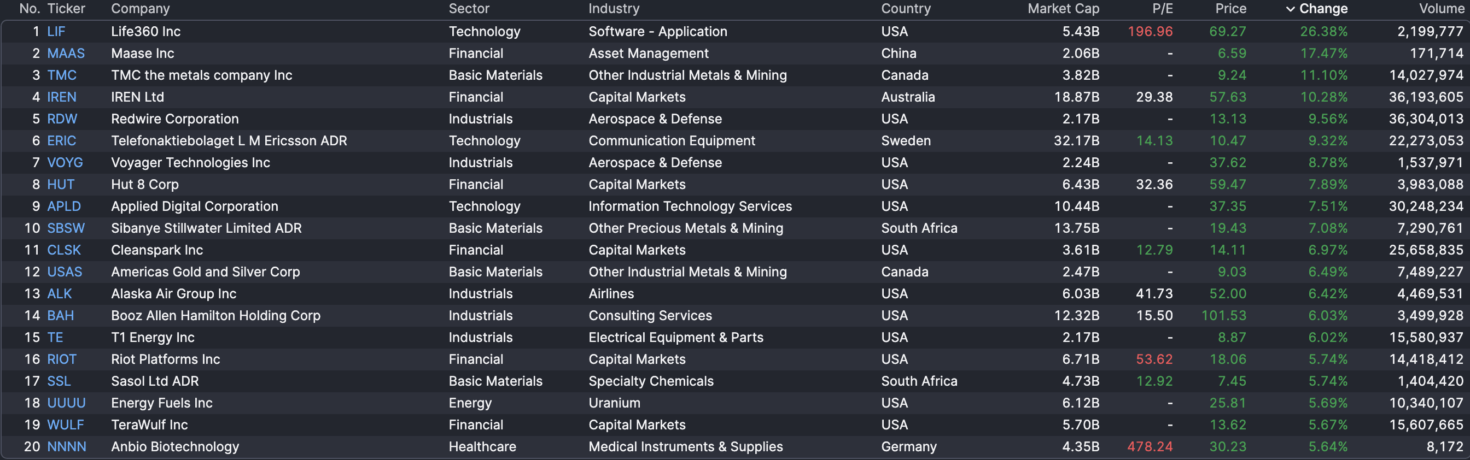Sort the table by Price column
This screenshot has width=1470, height=460.
(x=1231, y=9)
